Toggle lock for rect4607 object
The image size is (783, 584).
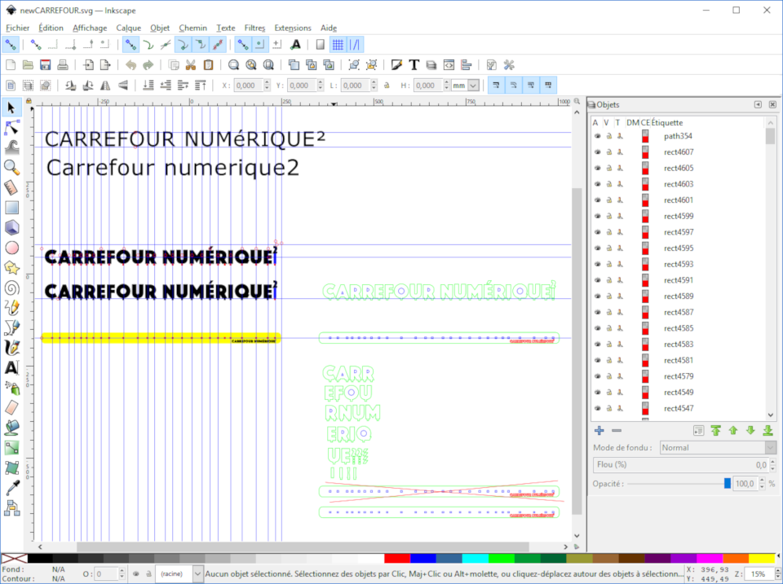608,152
